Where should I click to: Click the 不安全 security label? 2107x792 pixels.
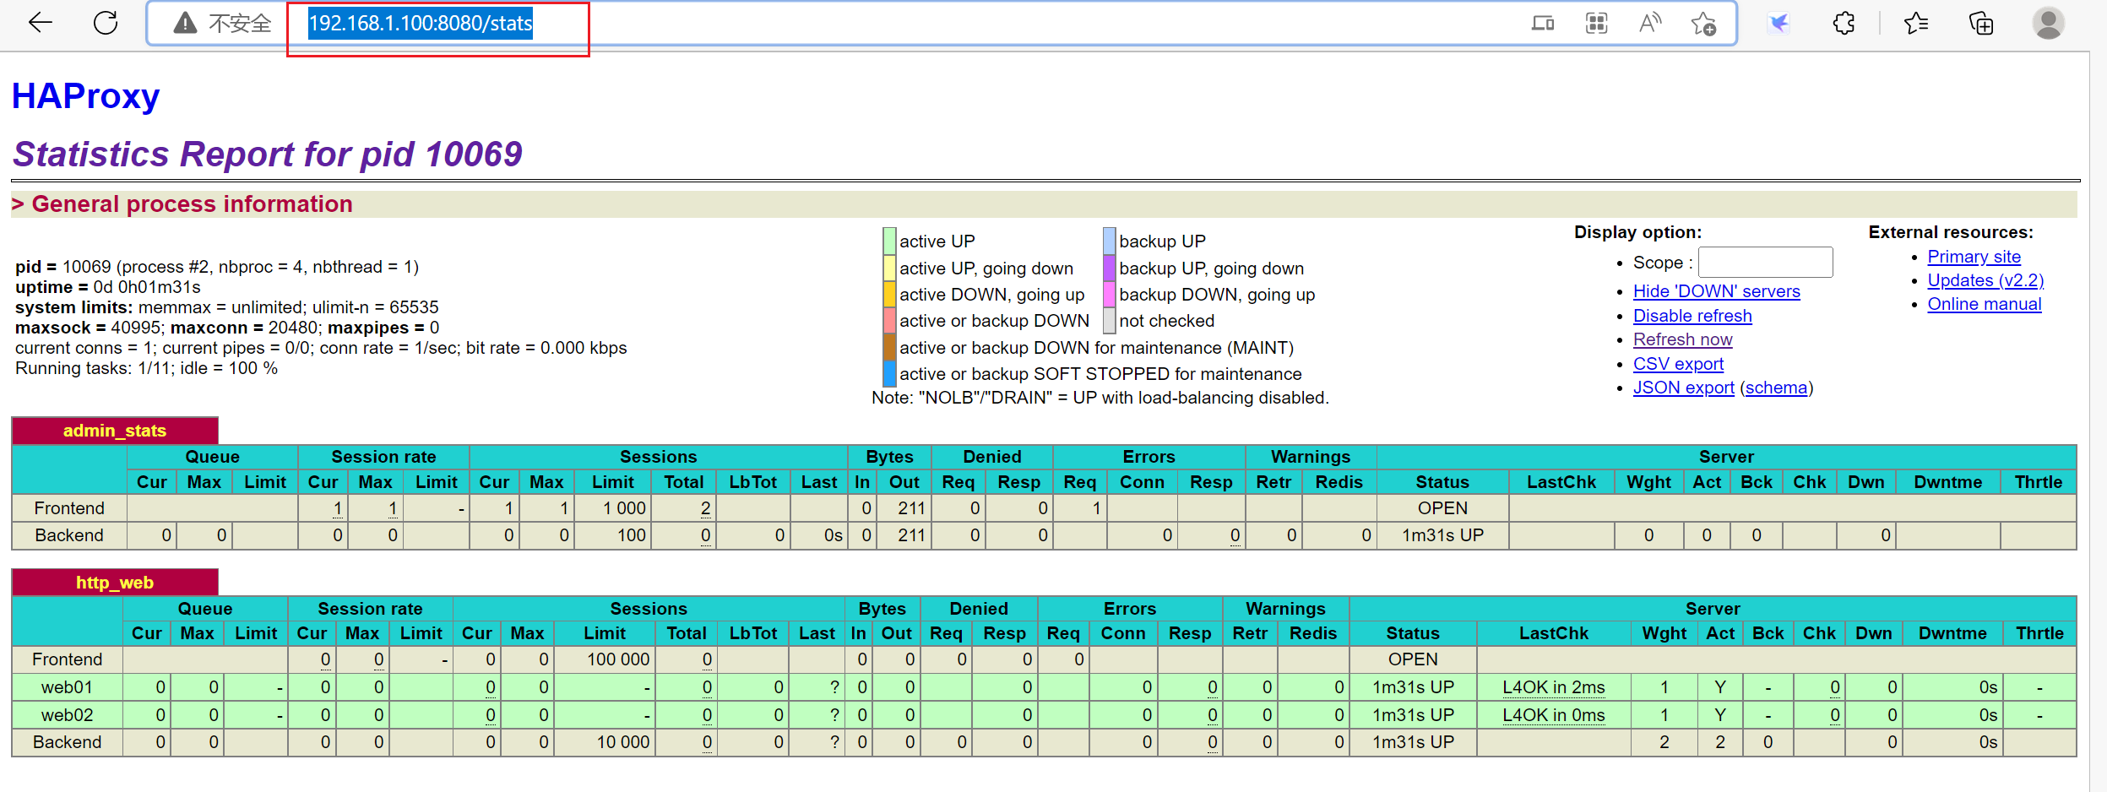pyautogui.click(x=240, y=24)
